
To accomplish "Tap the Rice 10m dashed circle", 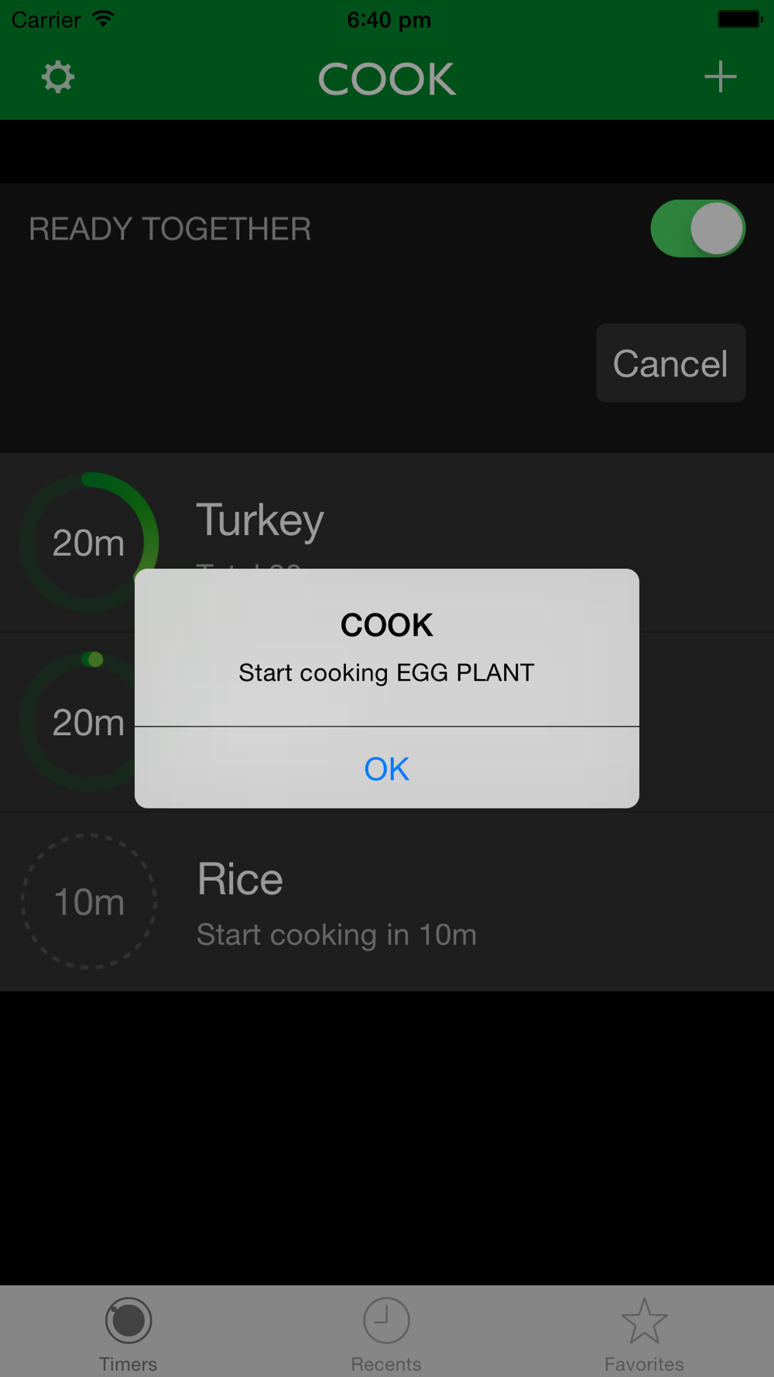I will 89,901.
